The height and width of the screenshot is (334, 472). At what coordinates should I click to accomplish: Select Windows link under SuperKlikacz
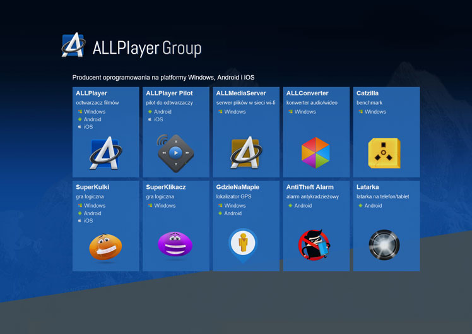point(165,205)
